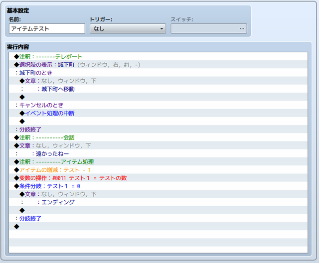Select the blue 分岐終了 line

[x=159, y=218]
